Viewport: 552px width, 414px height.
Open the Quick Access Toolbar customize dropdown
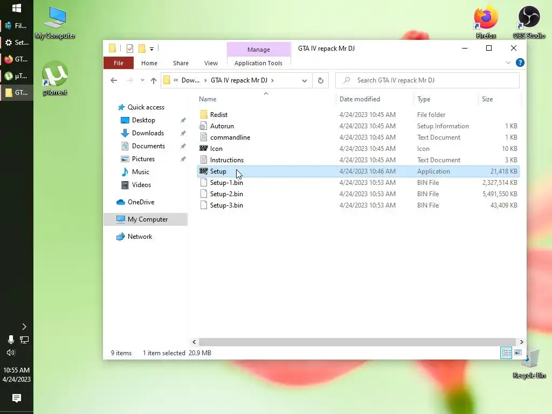tap(151, 49)
